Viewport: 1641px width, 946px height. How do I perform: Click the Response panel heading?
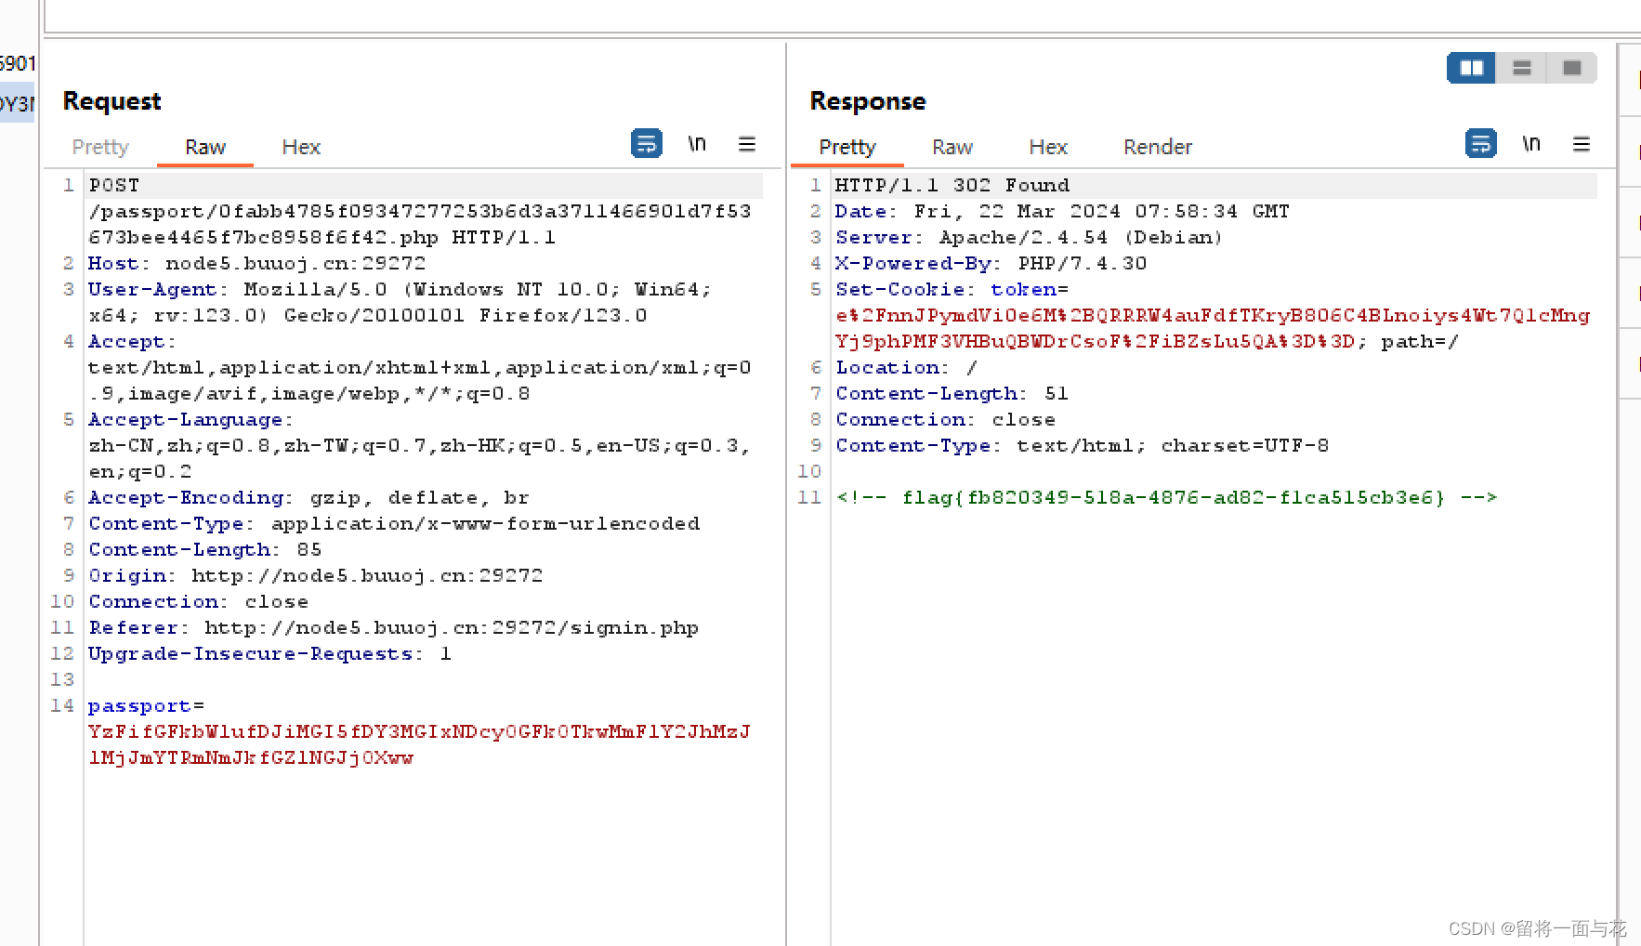[868, 100]
